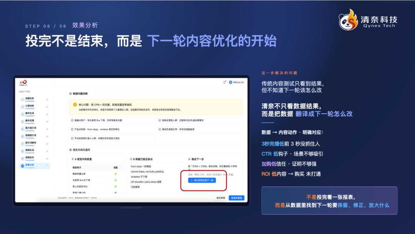
Task: Click the 优化方向与迭代 section grid icon
Action: [x=70, y=150]
